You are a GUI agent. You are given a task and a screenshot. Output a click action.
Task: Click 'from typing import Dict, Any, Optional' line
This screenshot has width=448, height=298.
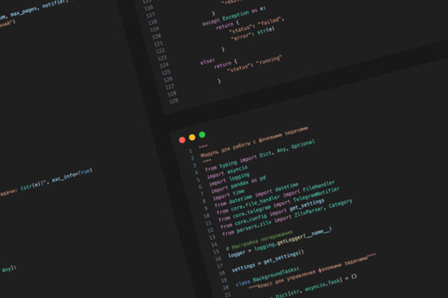(x=260, y=156)
